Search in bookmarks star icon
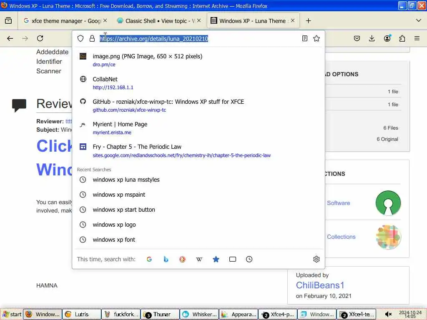This screenshot has width=427, height=320. (216, 259)
